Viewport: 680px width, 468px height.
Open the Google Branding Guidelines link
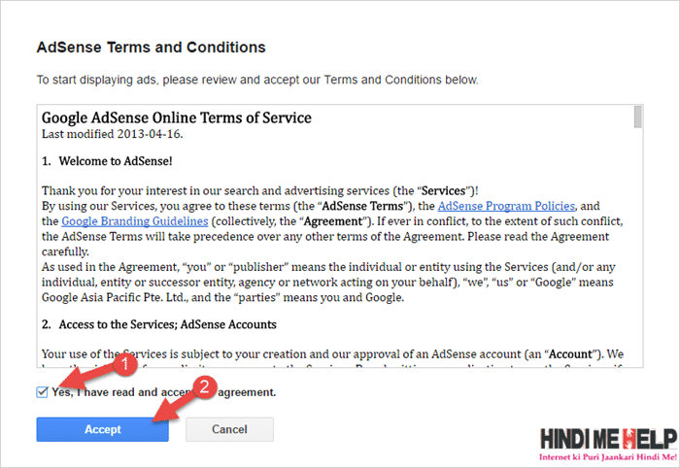click(134, 221)
